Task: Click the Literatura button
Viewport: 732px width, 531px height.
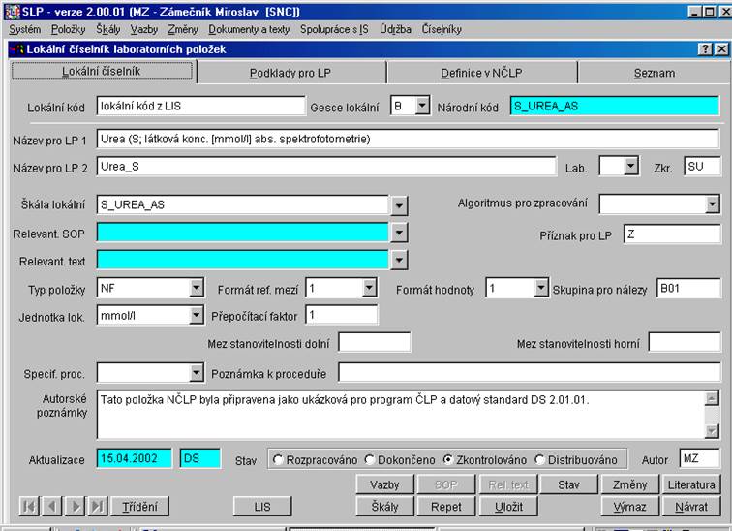Action: click(691, 484)
